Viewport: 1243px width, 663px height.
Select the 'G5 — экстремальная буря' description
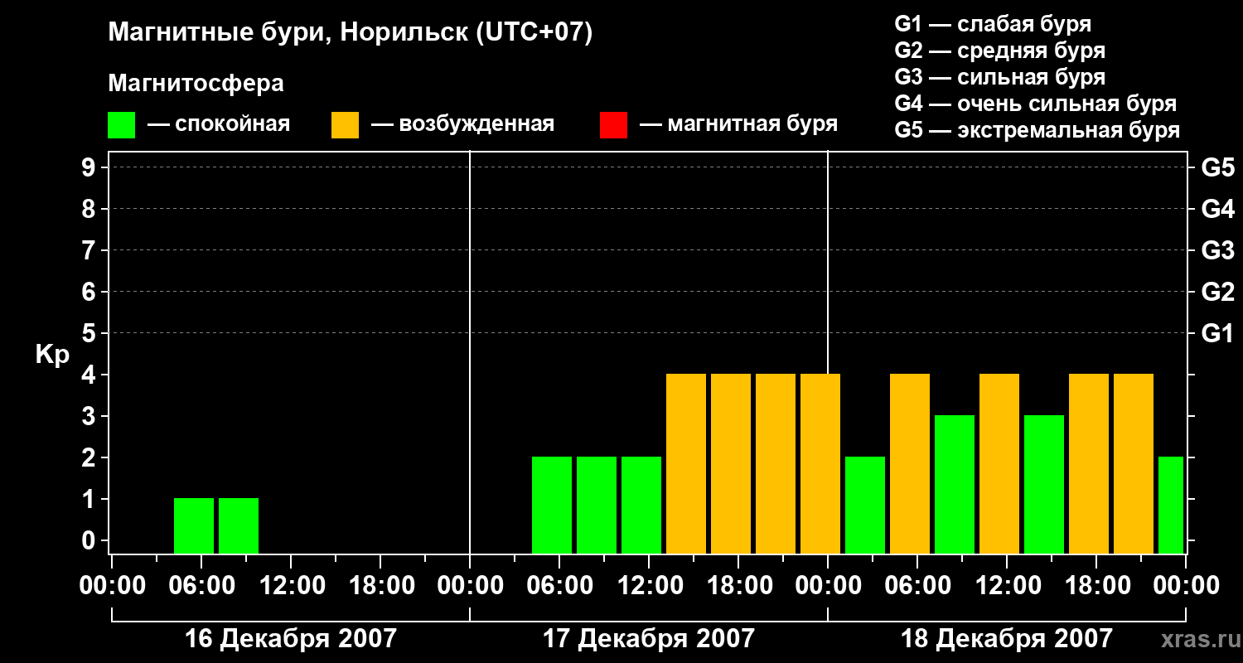point(1037,130)
